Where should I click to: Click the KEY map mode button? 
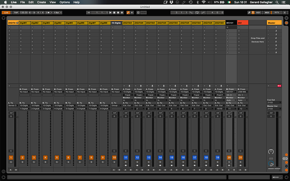[x=258, y=13]
